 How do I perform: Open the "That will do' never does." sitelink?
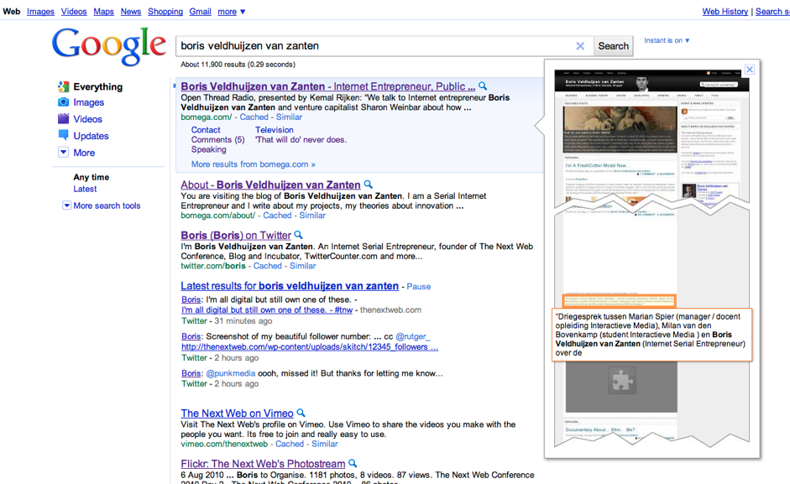click(301, 139)
